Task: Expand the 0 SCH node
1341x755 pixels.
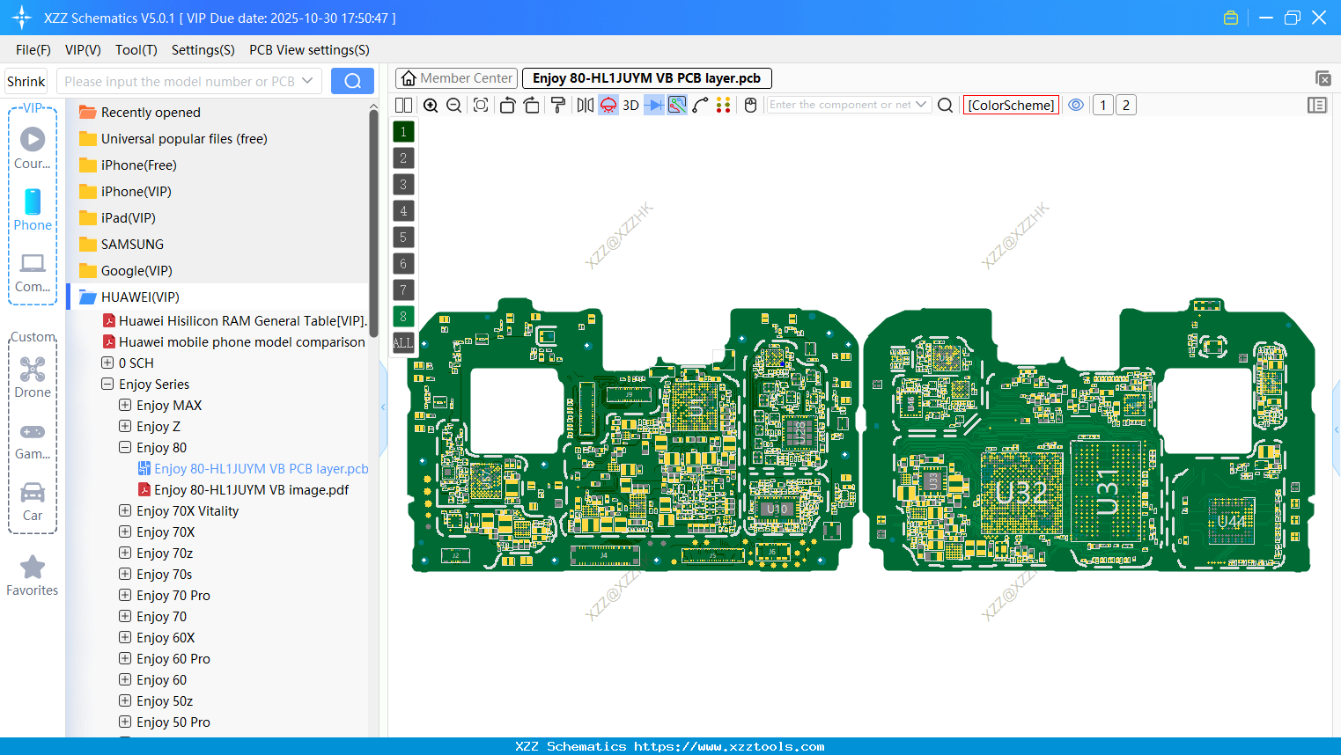Action: 107,363
